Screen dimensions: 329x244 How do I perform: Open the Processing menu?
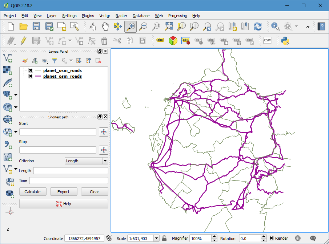pos(177,16)
